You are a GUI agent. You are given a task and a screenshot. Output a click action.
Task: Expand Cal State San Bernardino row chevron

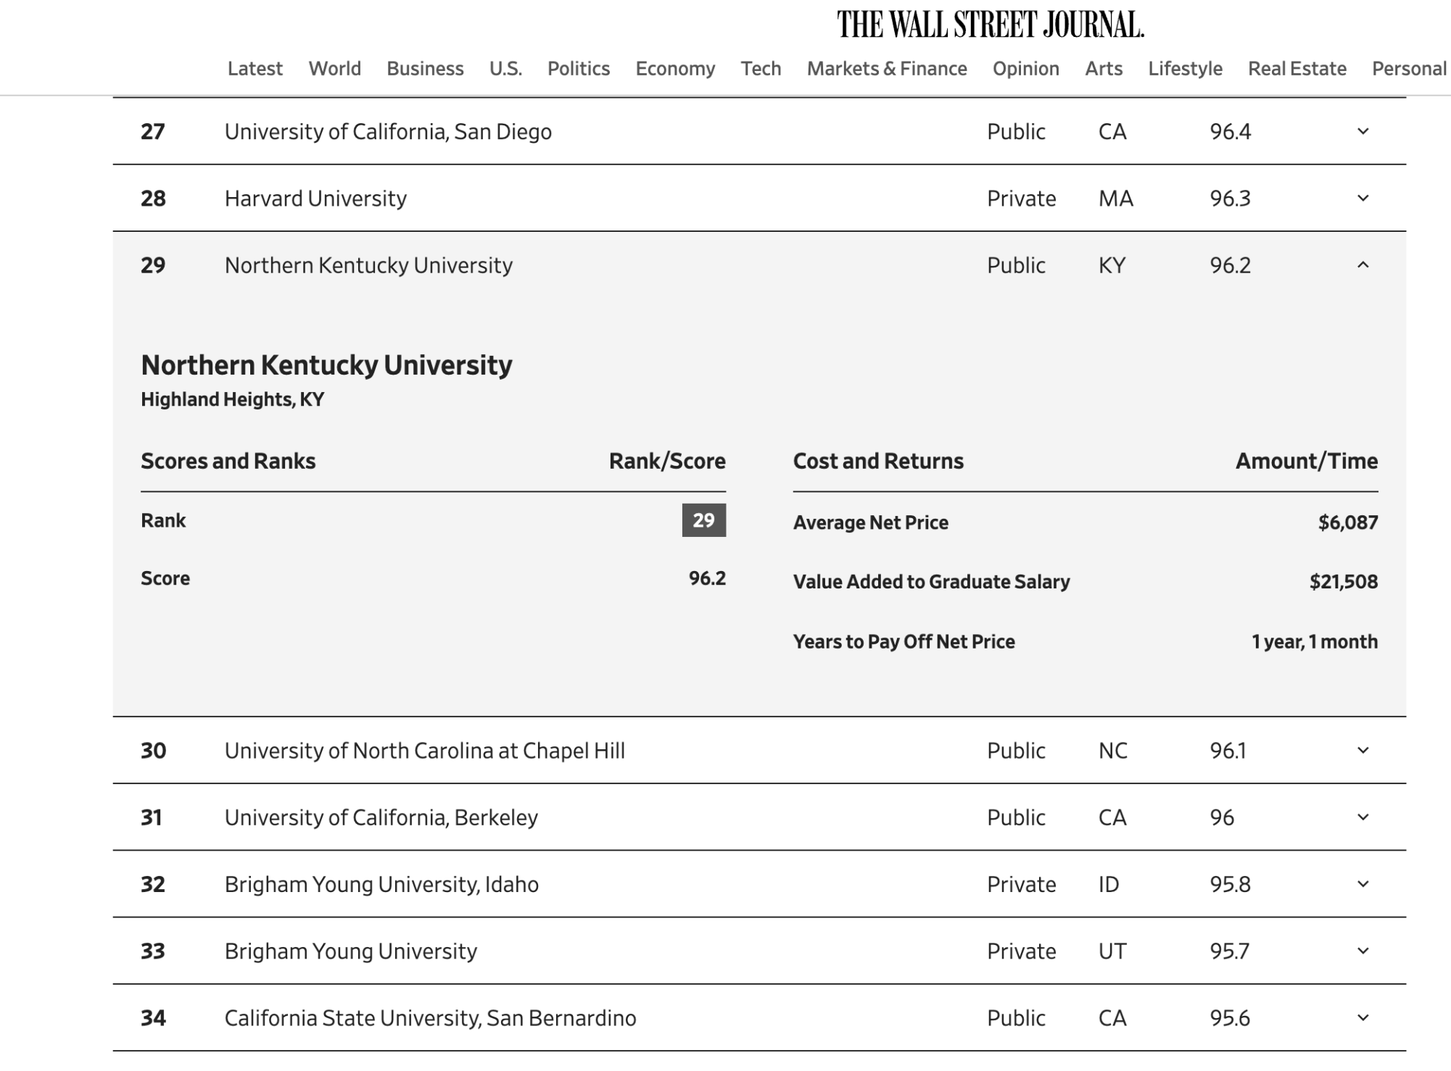coord(1363,1018)
